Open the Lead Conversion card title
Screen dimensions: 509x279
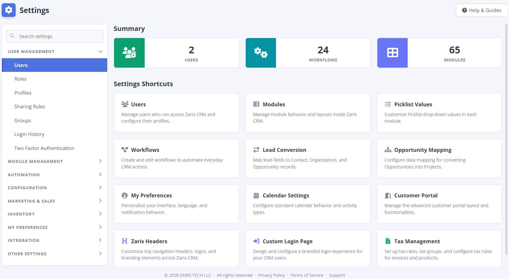tap(284, 150)
